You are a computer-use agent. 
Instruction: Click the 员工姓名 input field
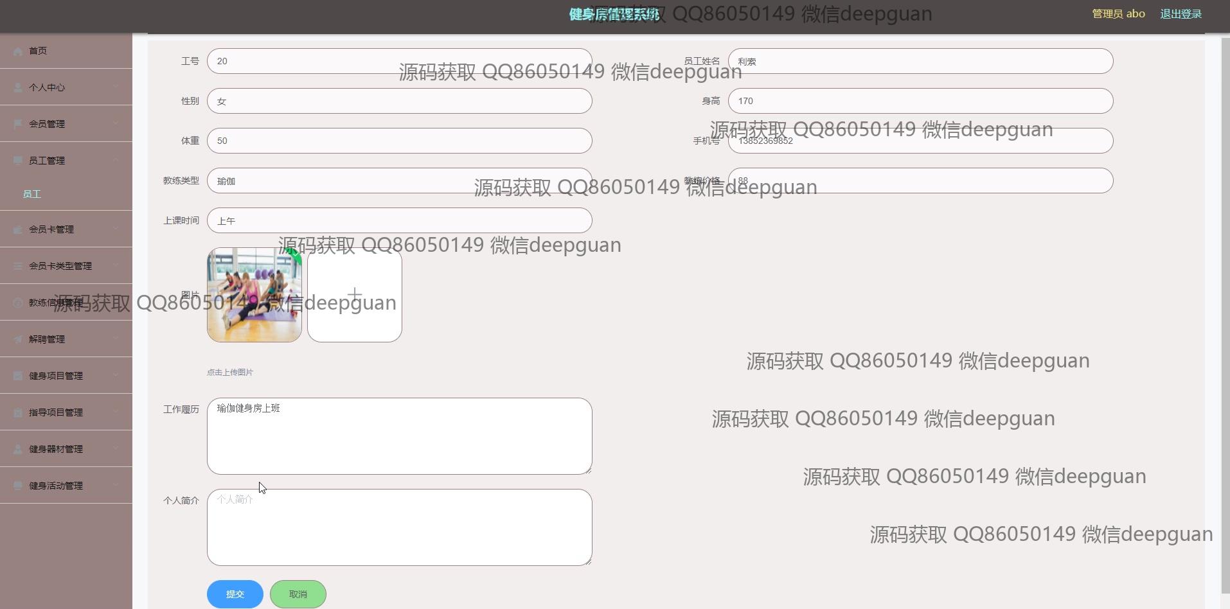pos(920,62)
